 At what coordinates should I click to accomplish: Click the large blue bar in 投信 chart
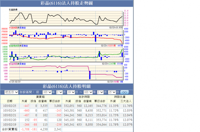click(90, 75)
